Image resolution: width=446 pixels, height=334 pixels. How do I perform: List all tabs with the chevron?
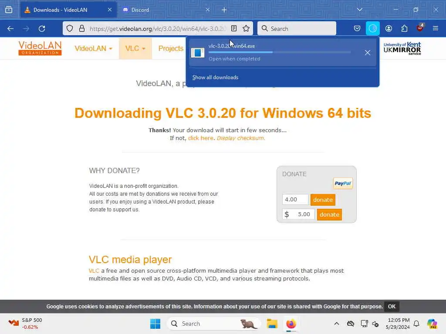click(360, 10)
